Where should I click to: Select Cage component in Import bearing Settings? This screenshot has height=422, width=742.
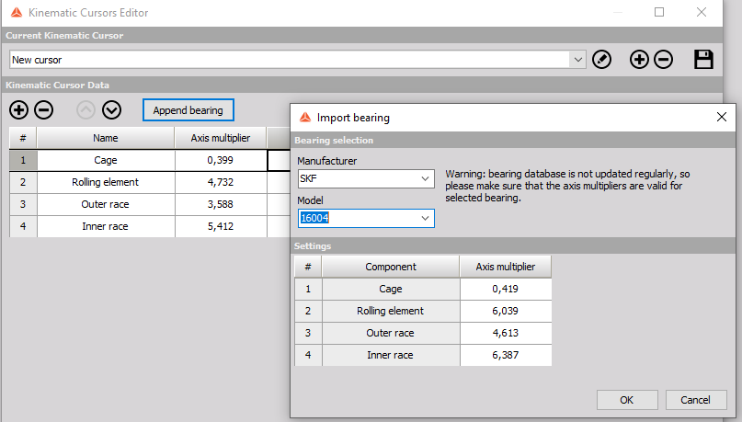(391, 289)
